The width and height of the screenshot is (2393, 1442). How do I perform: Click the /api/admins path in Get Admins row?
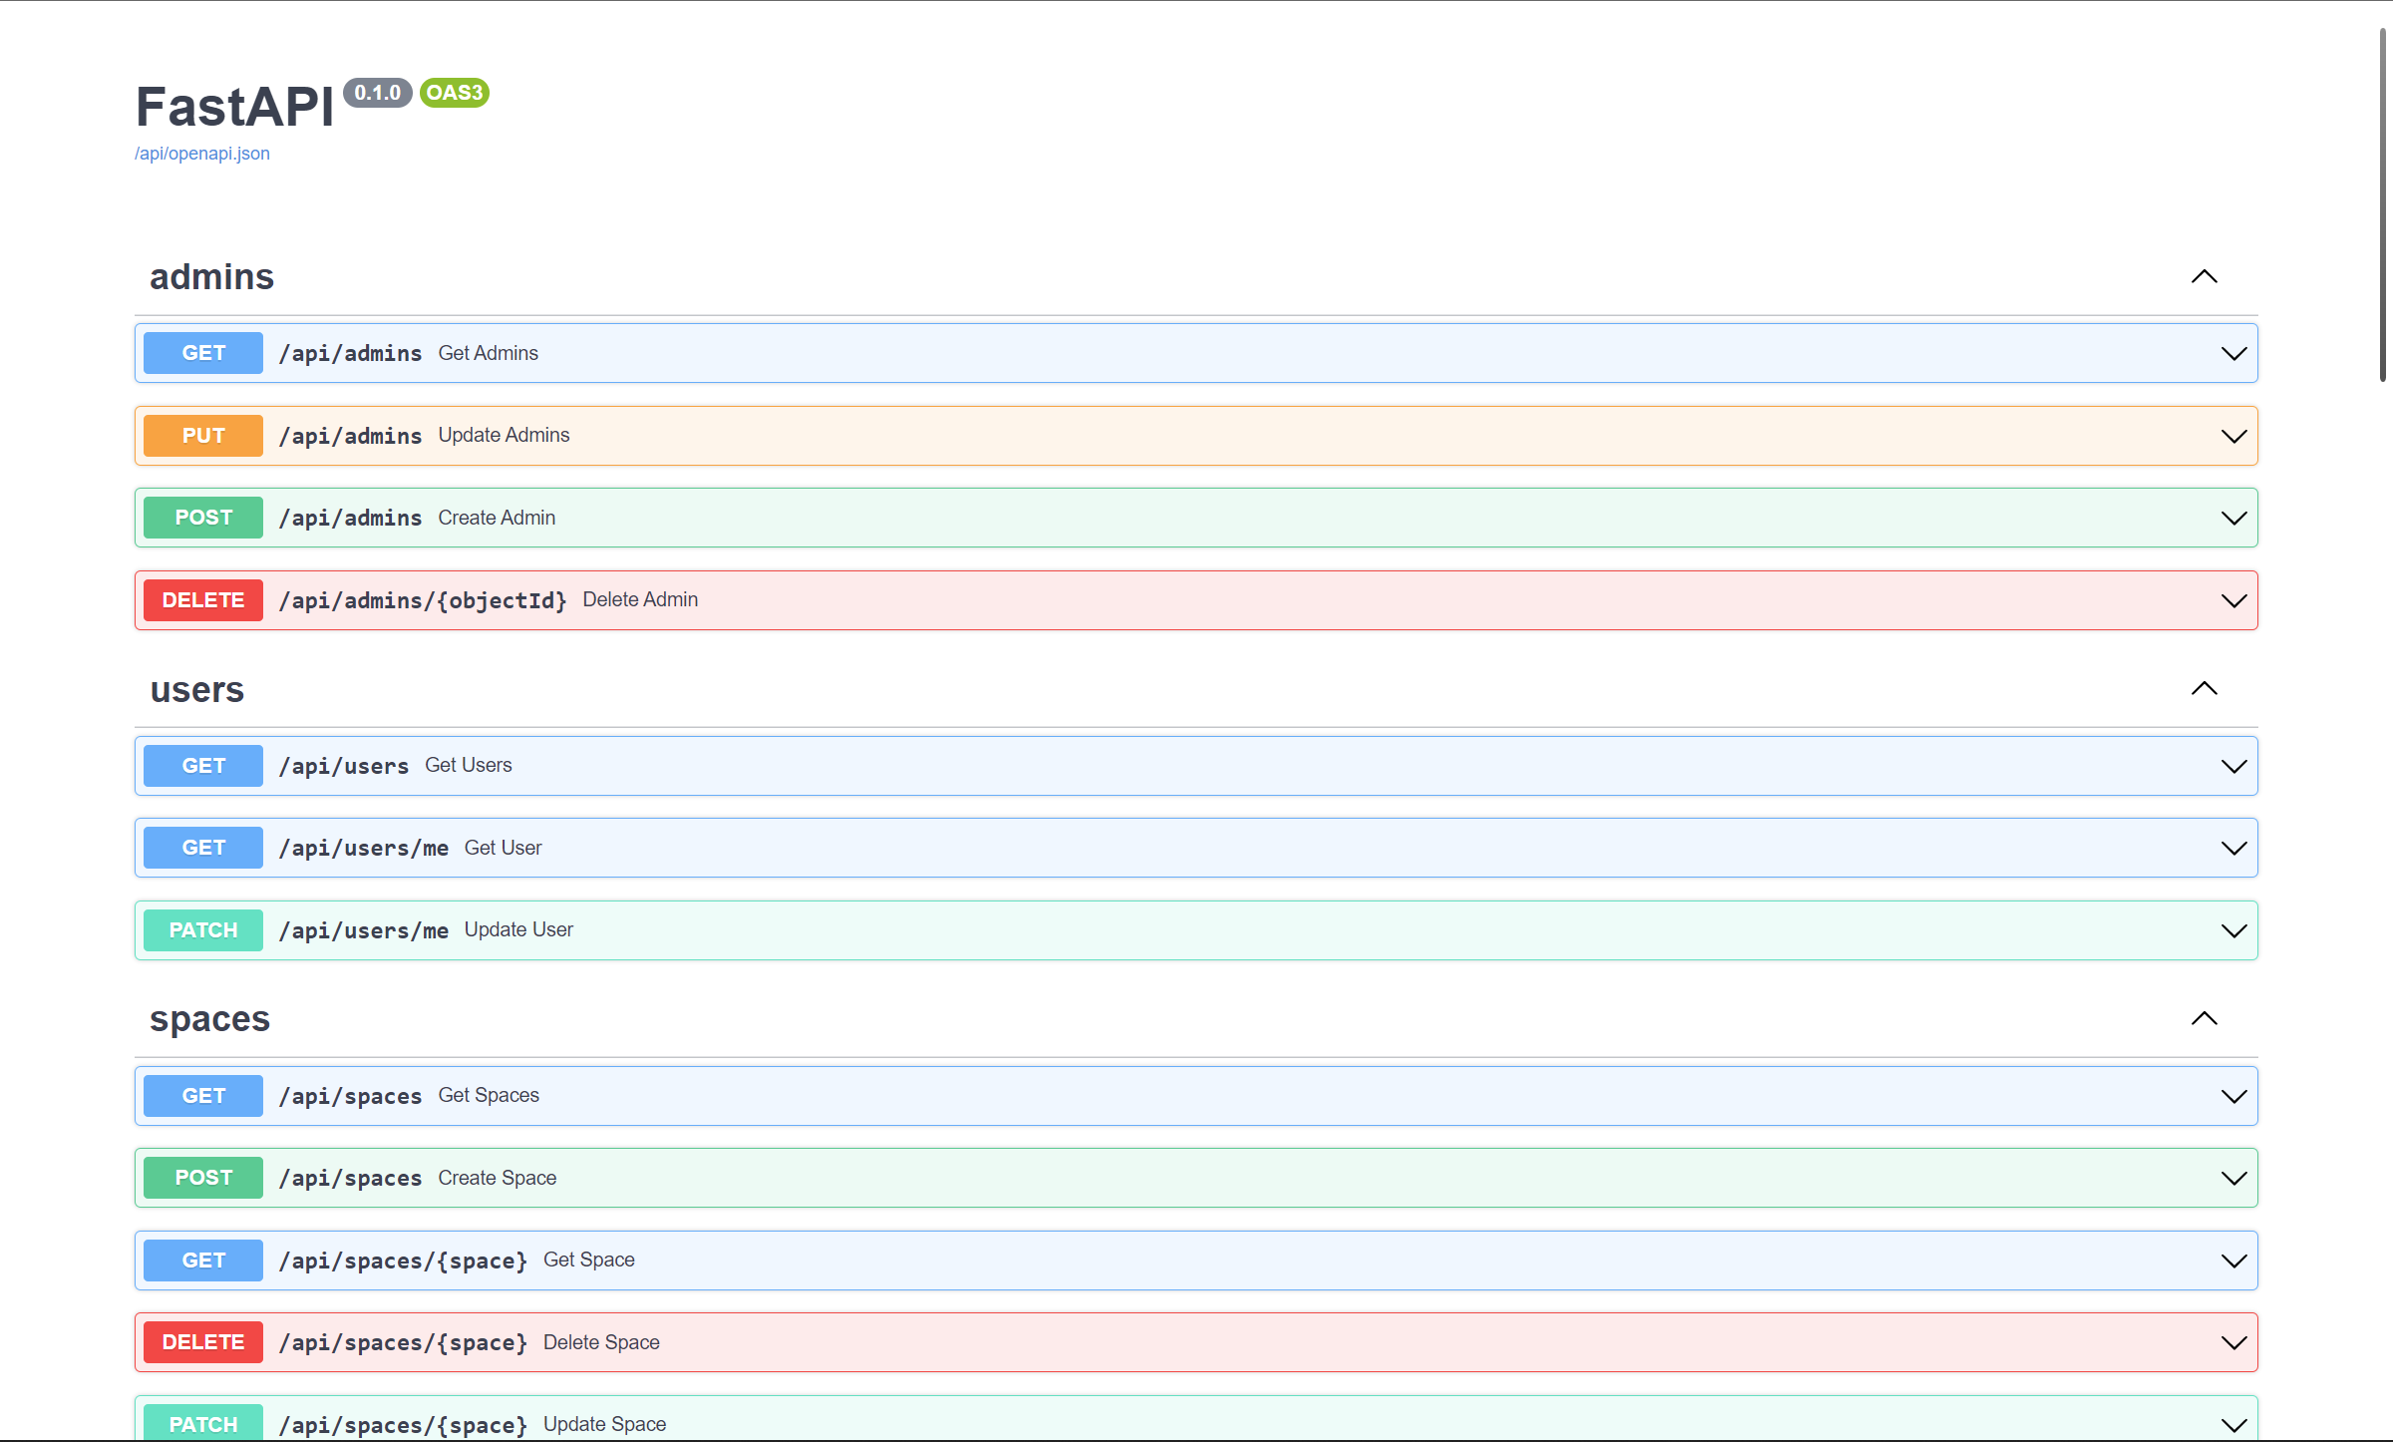pyautogui.click(x=350, y=354)
